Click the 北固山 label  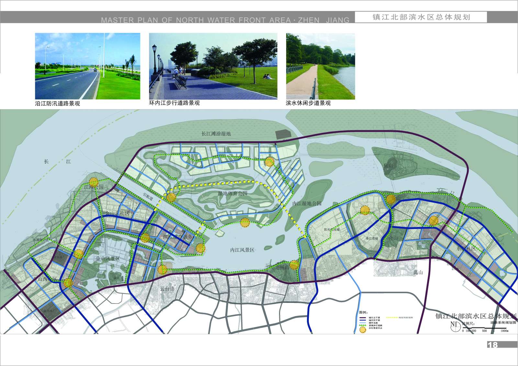282,268
